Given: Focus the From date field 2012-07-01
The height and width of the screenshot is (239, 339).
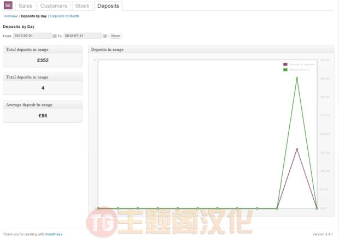Looking at the screenshot, I should [x=32, y=36].
